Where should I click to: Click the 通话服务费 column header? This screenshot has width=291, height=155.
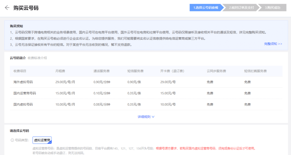coord(101,71)
